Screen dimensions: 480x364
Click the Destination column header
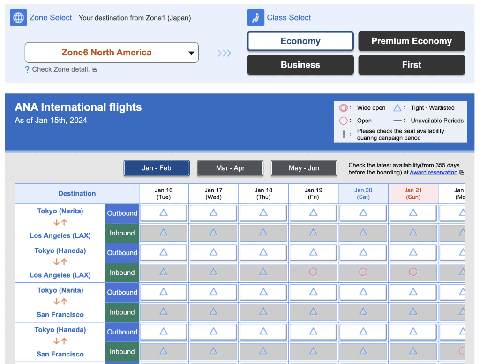(77, 194)
